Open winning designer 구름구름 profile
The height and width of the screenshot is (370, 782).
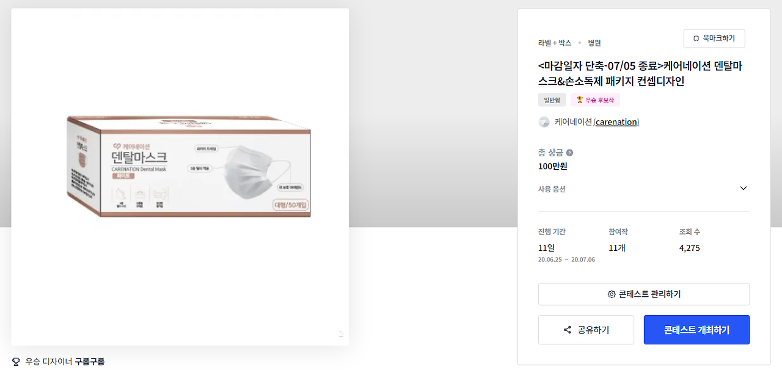click(90, 361)
